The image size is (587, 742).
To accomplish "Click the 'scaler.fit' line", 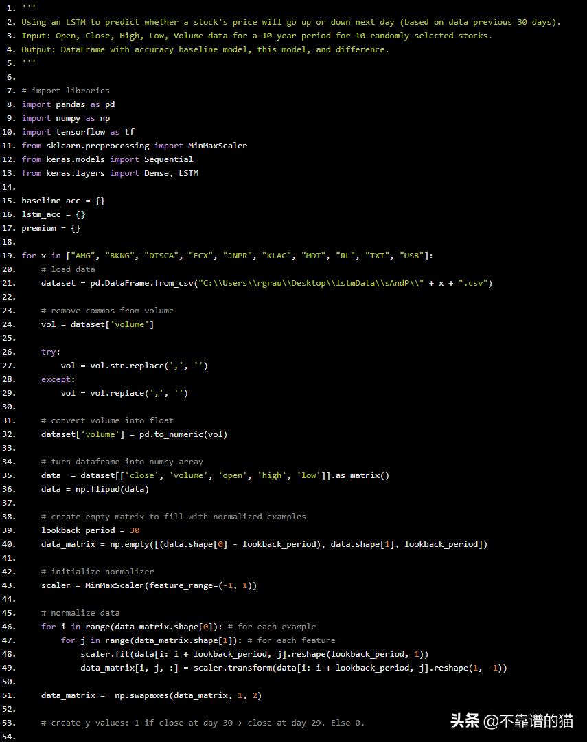I will (255, 653).
